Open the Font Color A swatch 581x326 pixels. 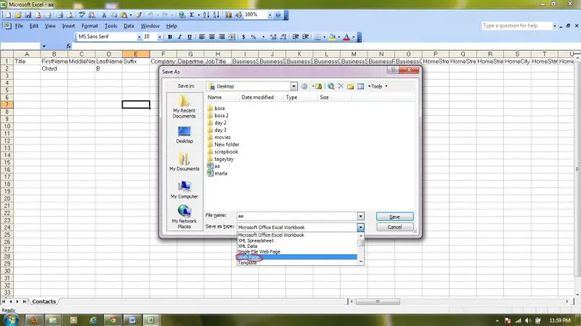pos(346,37)
